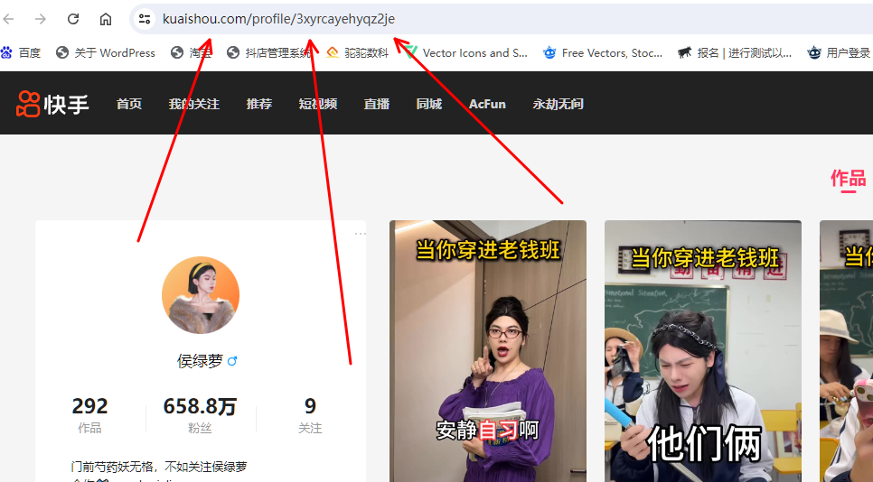Screen dimensions: 873x482
Task: Open site information icon in address bar
Action: [145, 19]
